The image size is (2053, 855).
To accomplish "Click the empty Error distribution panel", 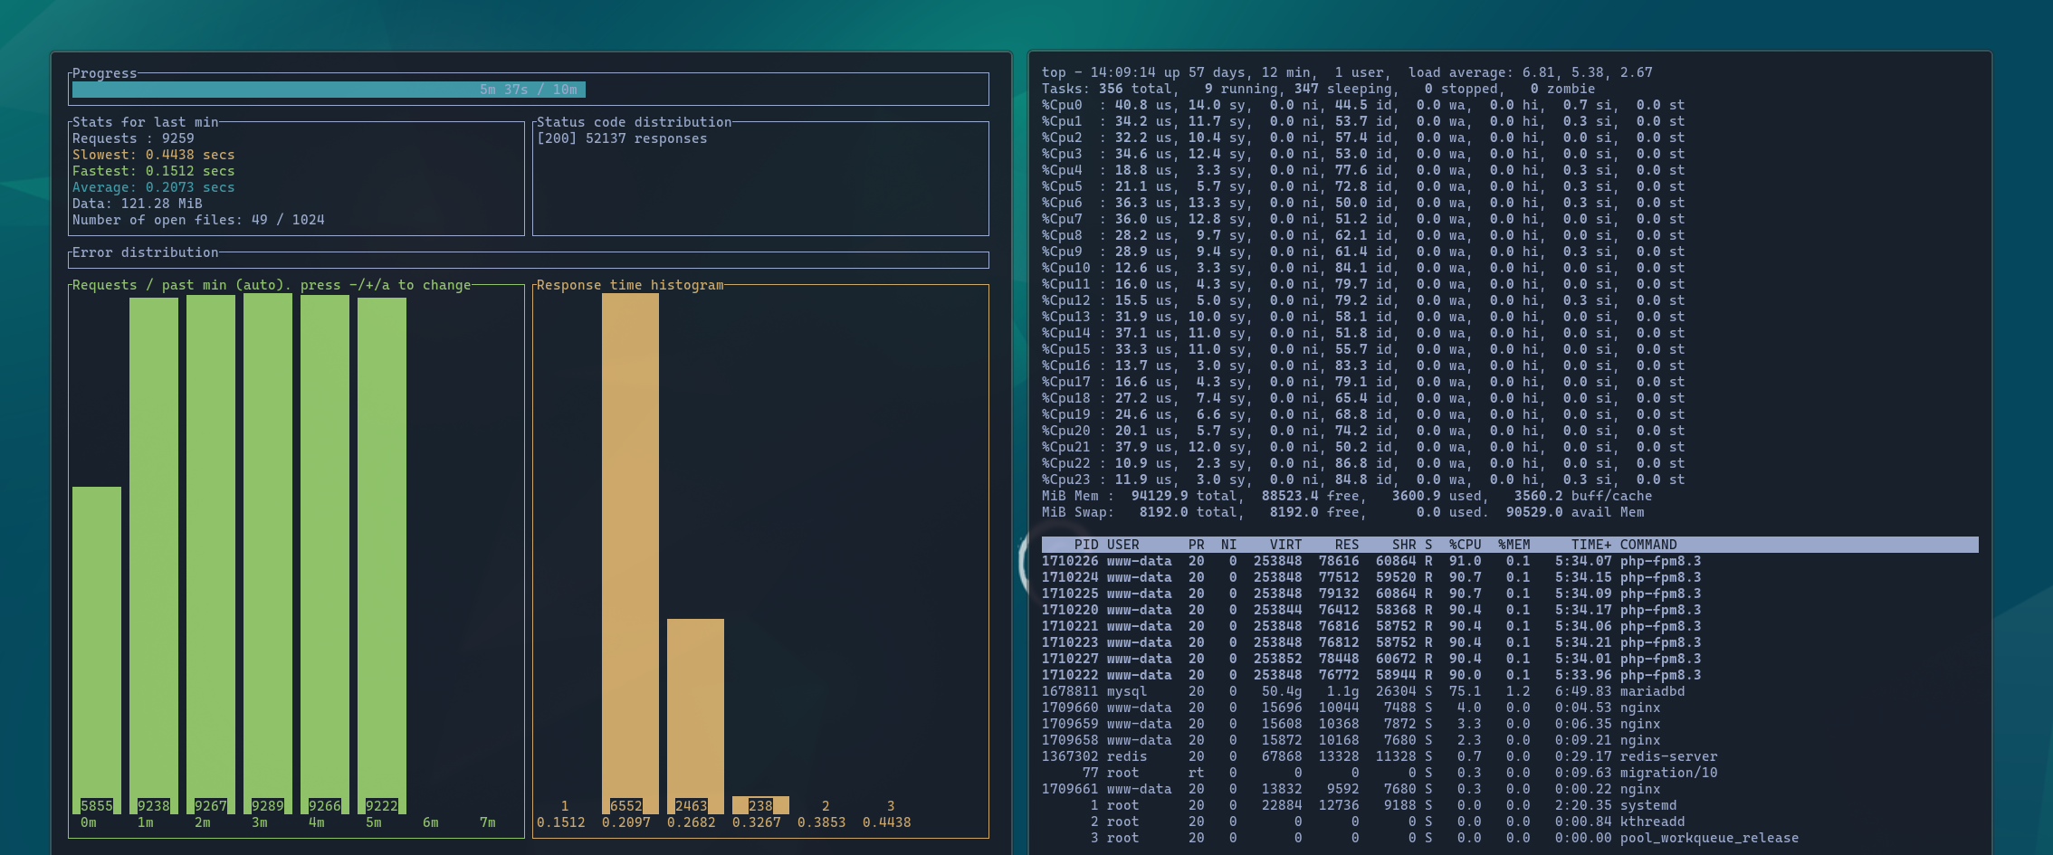I will 528,261.
